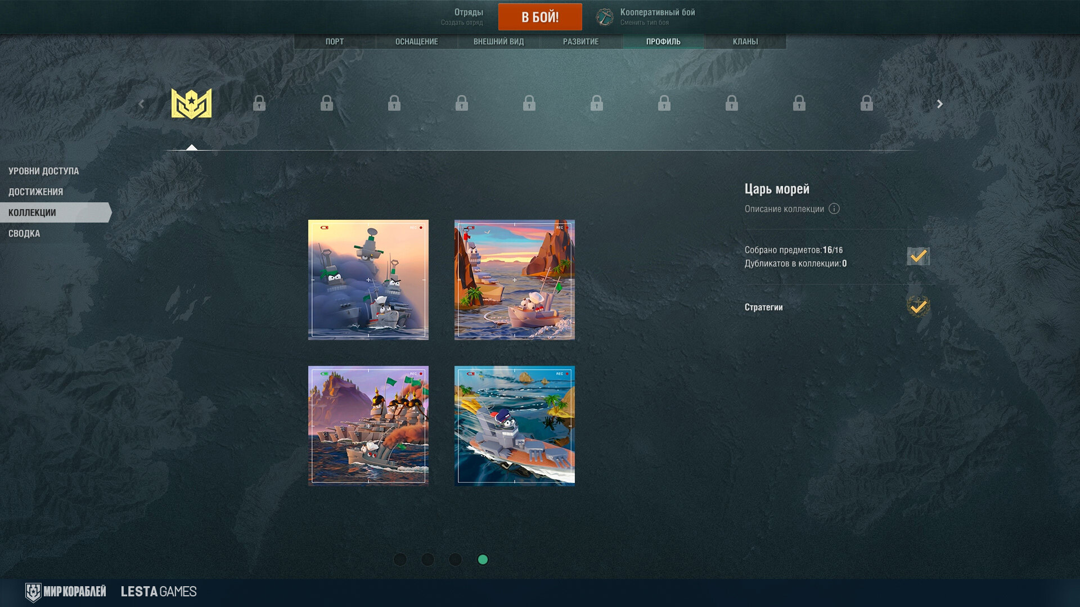Screen dimensions: 1080x607
Task: Open Сводка in sidebar
Action: click(24, 233)
